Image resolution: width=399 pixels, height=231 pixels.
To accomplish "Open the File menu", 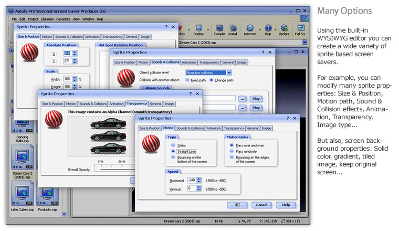I will point(14,19).
